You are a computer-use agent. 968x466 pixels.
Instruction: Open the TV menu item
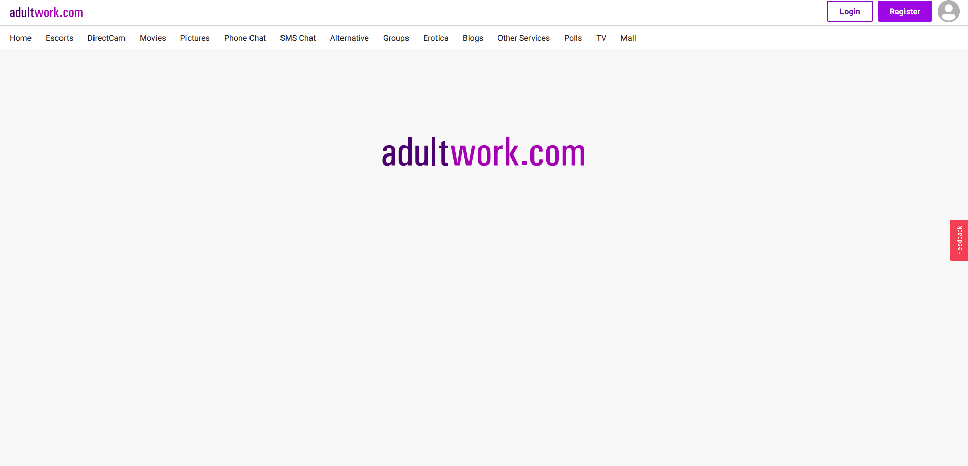point(601,38)
